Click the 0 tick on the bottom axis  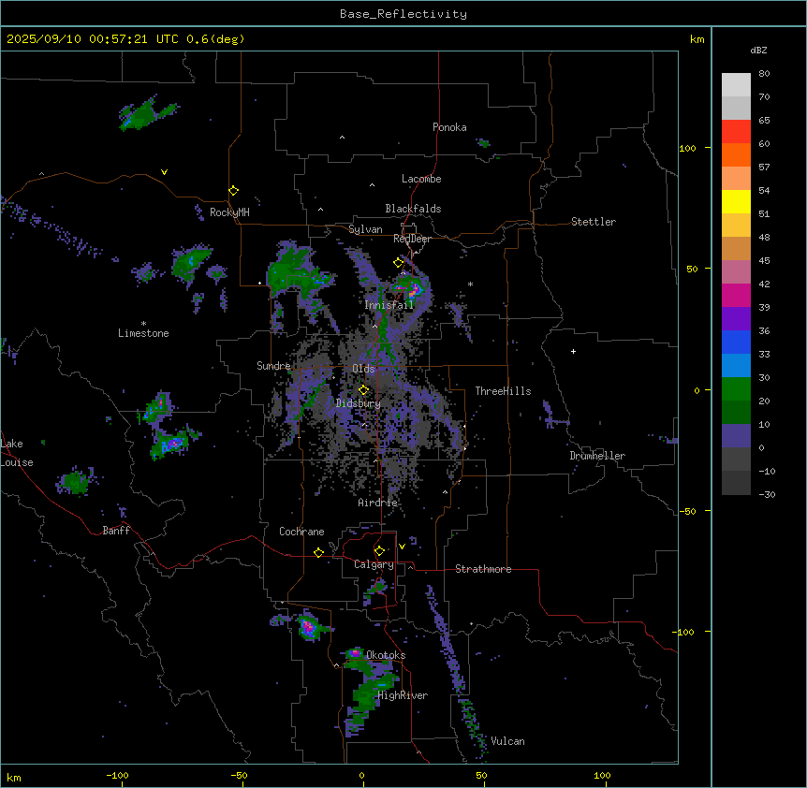[x=361, y=775]
